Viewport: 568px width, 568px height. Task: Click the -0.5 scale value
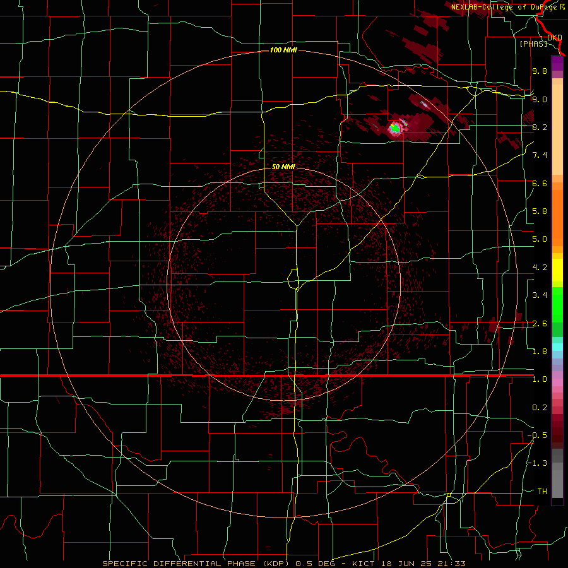pos(537,435)
